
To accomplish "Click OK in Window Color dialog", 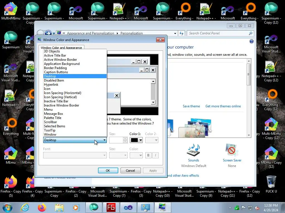I will pos(108,171).
